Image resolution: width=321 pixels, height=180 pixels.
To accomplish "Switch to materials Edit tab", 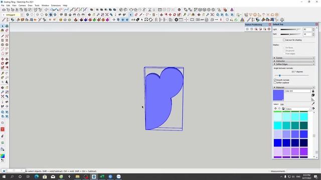I will tap(282, 104).
